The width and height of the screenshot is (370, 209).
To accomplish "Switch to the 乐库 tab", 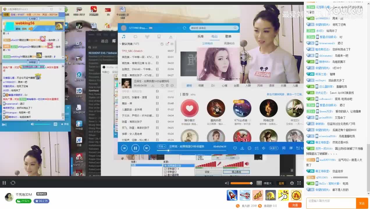I will [201, 37].
